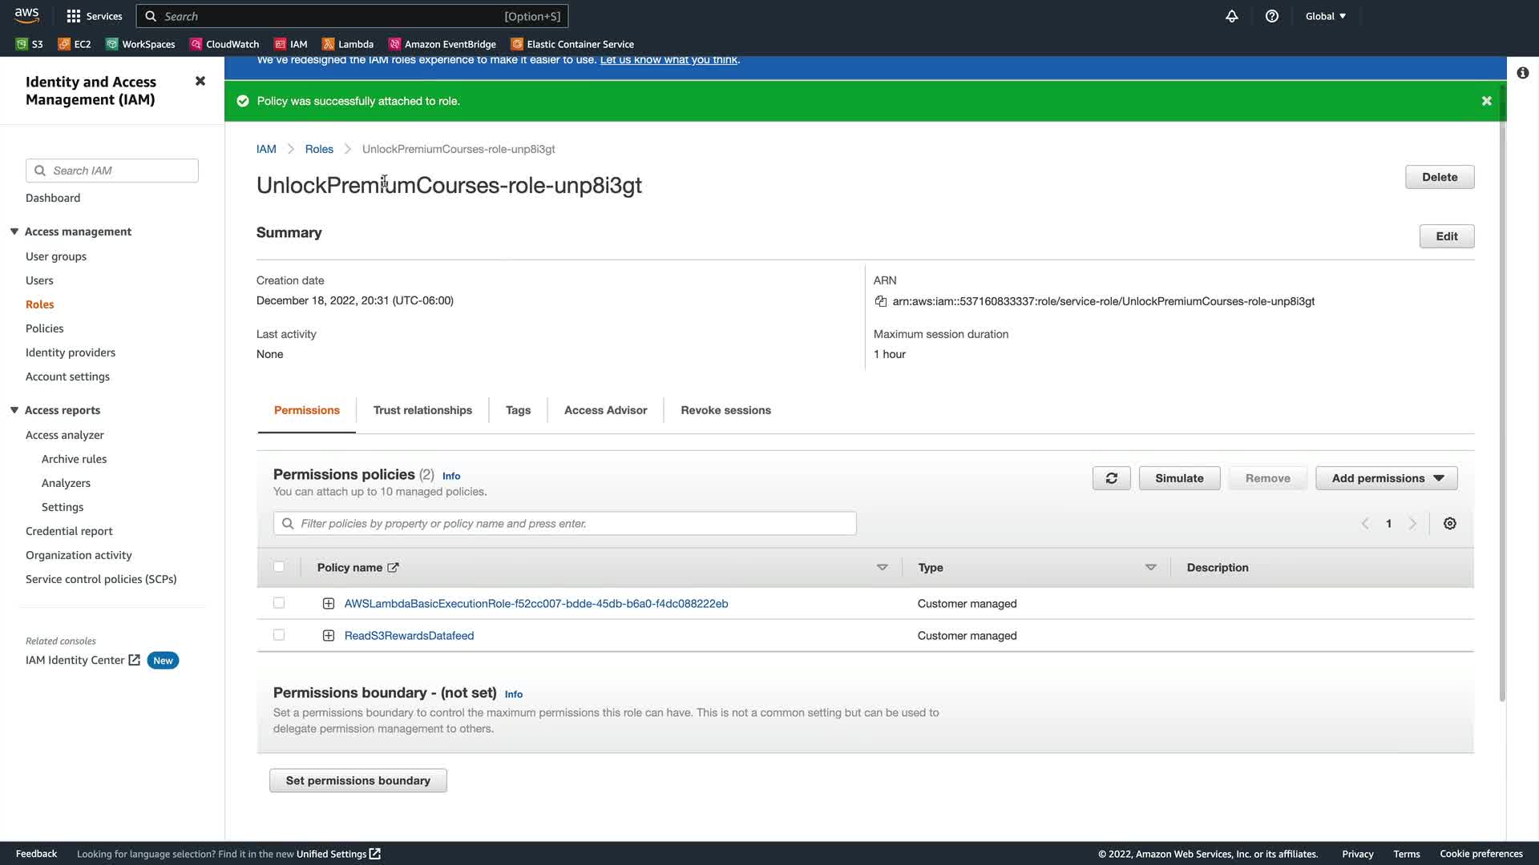Check the AWSLambdaBasicExecutionRole policy checkbox
This screenshot has width=1539, height=865.
(279, 603)
